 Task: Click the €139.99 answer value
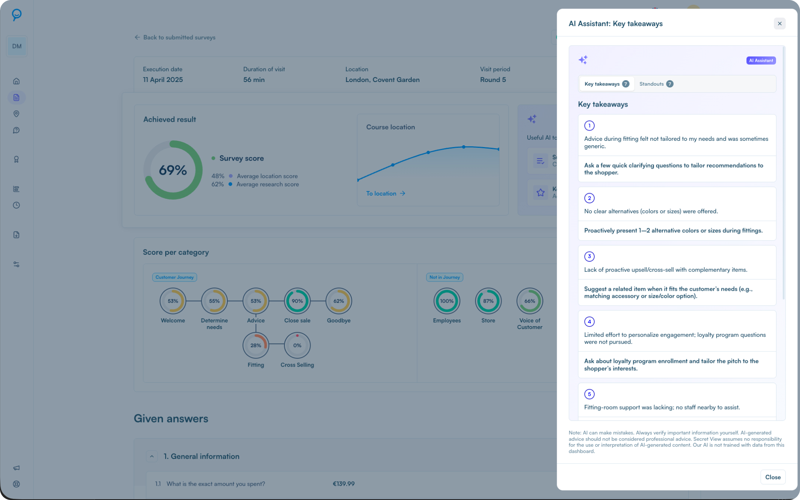(343, 484)
